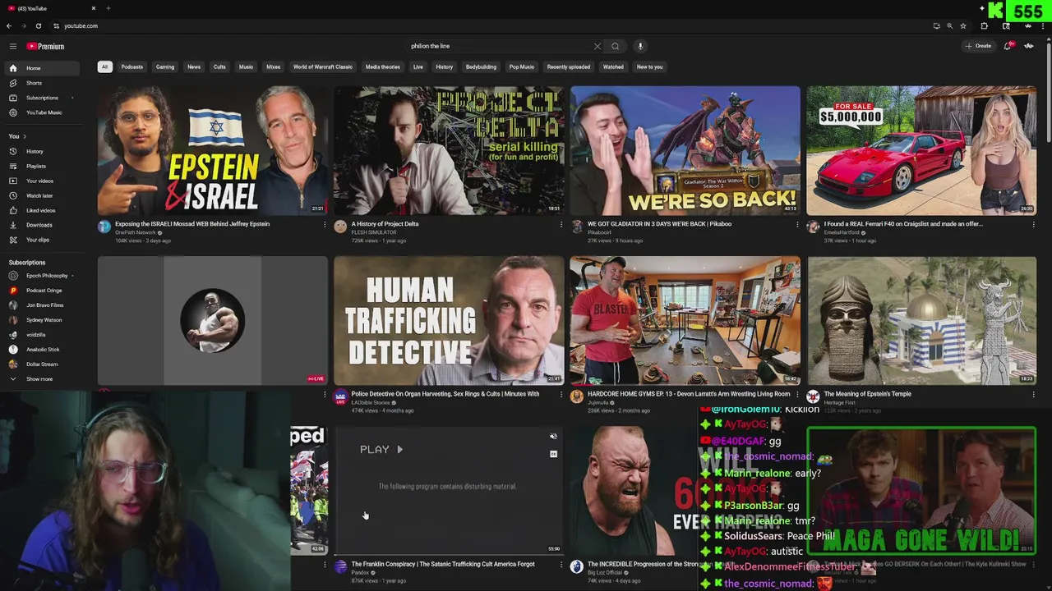The image size is (1052, 591).
Task: Click the YouTube Premium logo
Action: pyautogui.click(x=45, y=46)
